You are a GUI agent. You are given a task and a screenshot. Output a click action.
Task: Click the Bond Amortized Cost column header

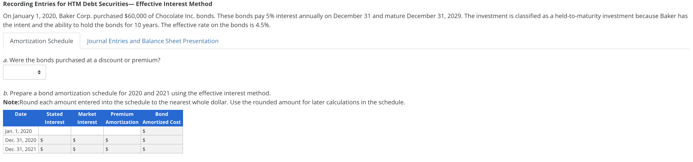pyautogui.click(x=162, y=118)
